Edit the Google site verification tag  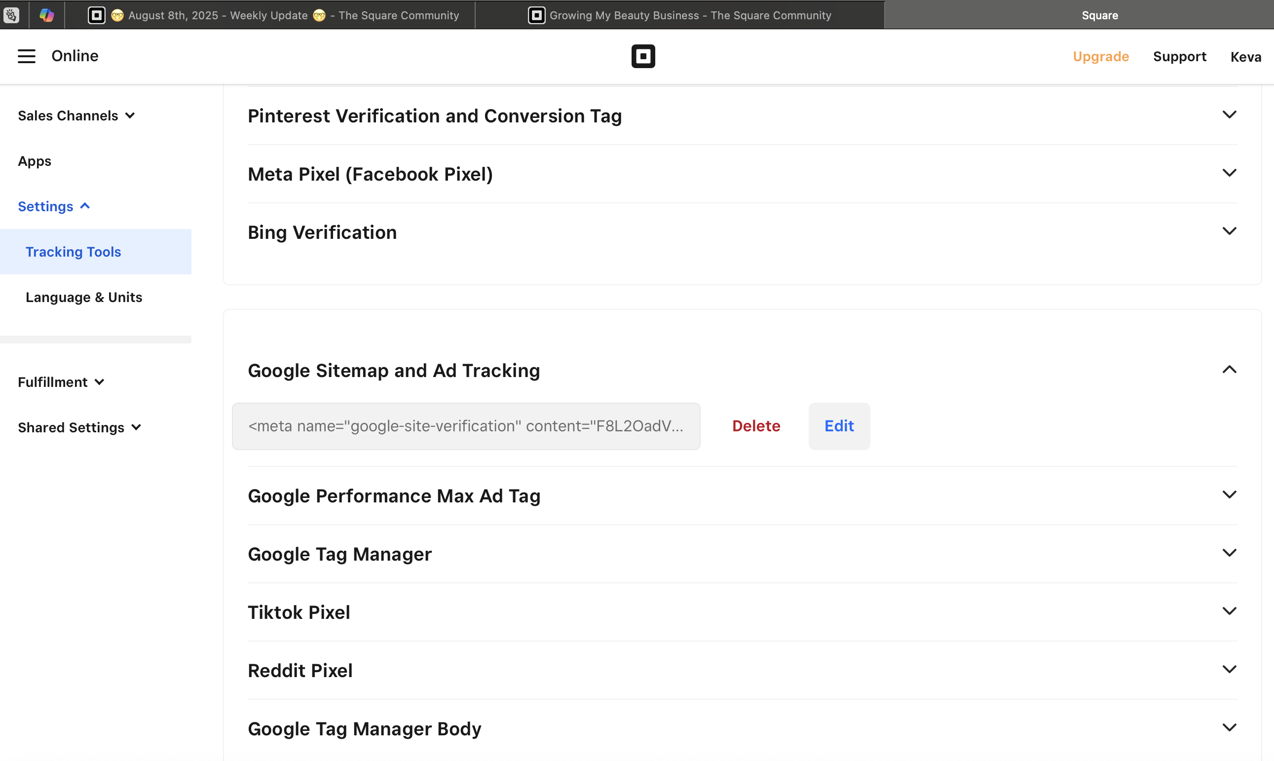[x=839, y=426]
